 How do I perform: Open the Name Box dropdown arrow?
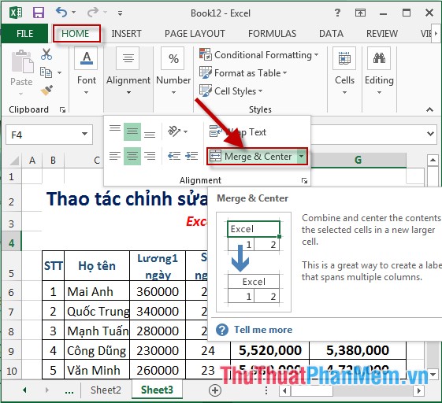(84, 134)
